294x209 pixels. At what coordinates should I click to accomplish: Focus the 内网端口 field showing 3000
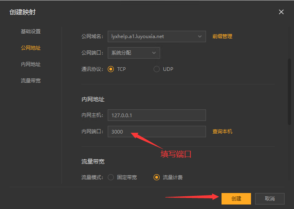[157, 132]
